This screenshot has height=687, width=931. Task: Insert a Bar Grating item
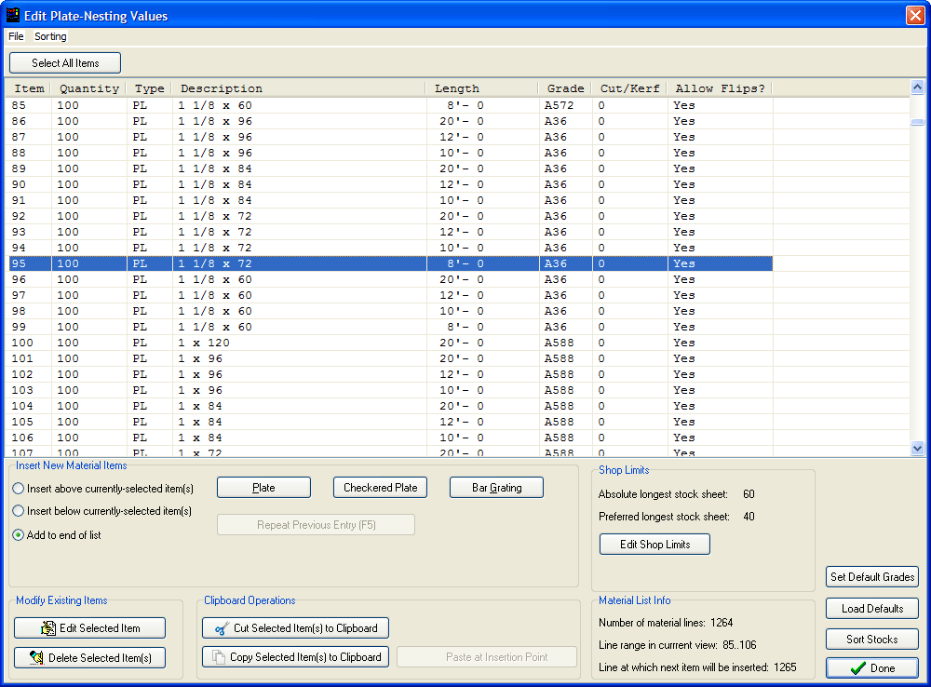pyautogui.click(x=497, y=488)
